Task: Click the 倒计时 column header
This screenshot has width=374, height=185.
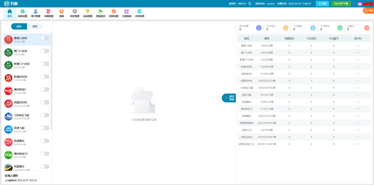Action: pos(358,39)
